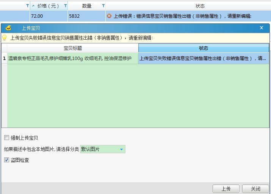The height and width of the screenshot is (194, 271).
Task: Click the lightbulb hint icon
Action: [x=5, y=38]
